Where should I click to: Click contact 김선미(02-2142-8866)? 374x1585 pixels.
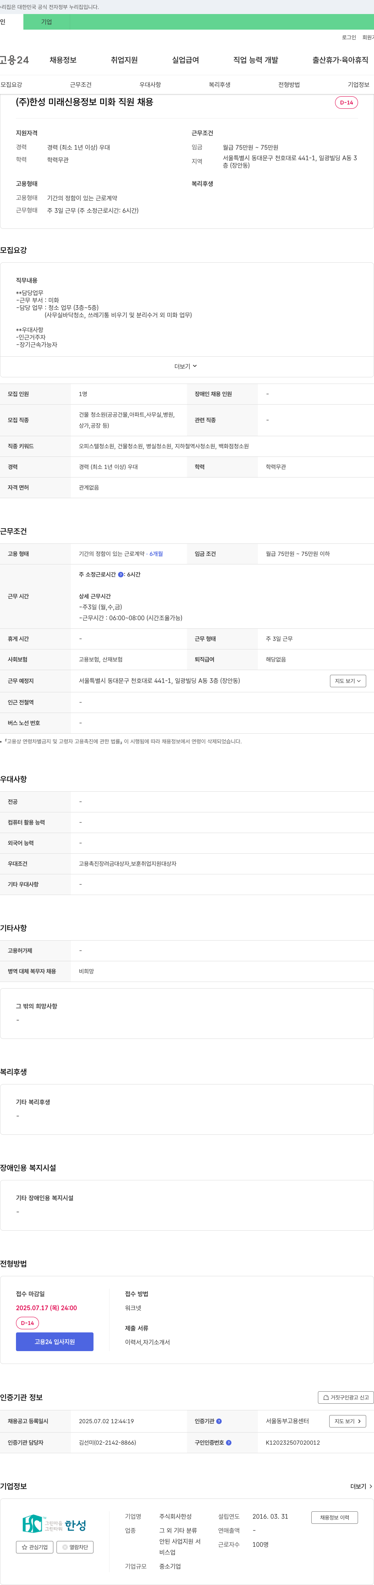108,1442
